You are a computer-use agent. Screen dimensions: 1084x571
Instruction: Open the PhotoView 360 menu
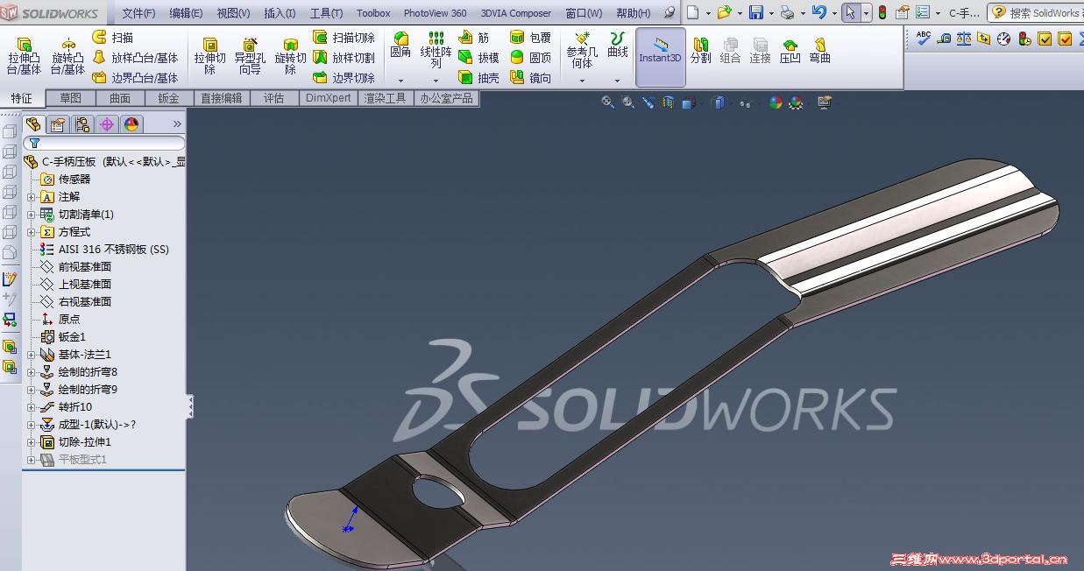point(435,13)
